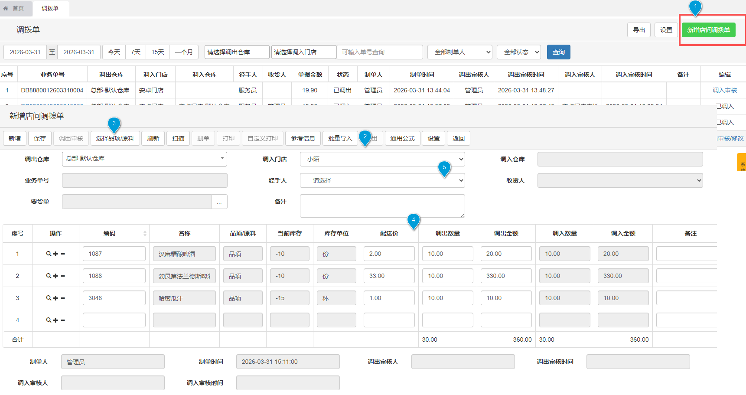Viewport: 746px width, 395px height.
Task: Click the plus icon in row 1
Action: 55,254
